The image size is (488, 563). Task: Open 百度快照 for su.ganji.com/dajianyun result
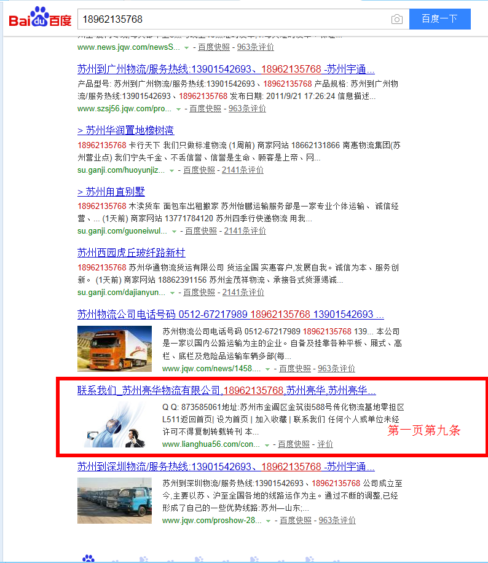(199, 293)
